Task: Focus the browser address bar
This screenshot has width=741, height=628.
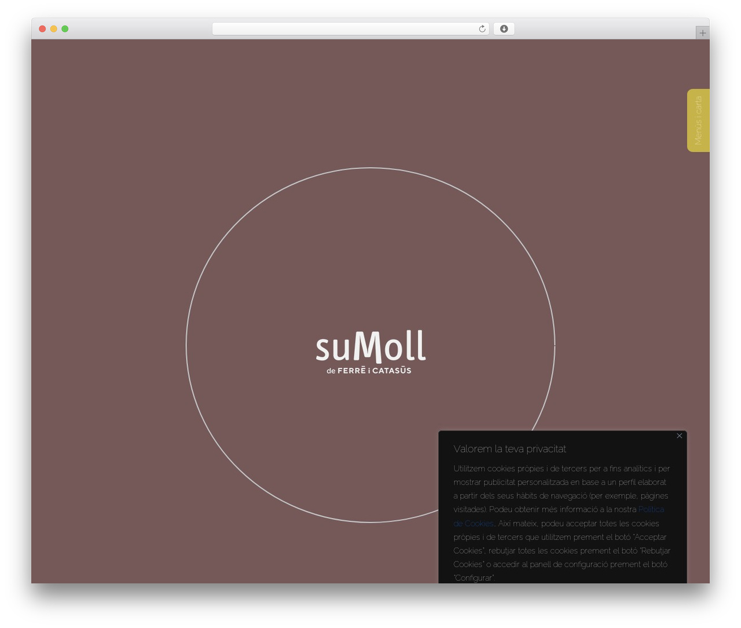Action: (x=350, y=29)
